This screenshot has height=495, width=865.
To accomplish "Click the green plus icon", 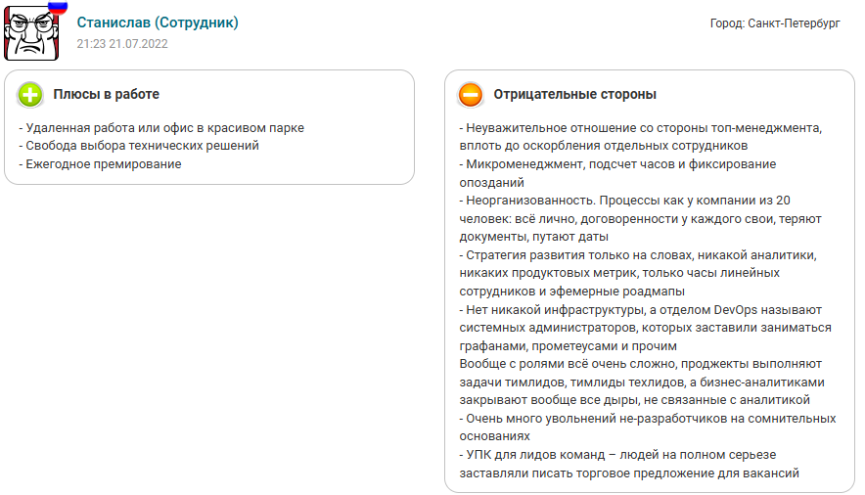I will (30, 95).
